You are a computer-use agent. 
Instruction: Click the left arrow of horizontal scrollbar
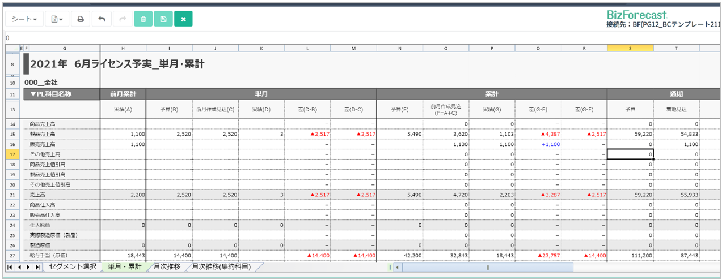(397, 267)
